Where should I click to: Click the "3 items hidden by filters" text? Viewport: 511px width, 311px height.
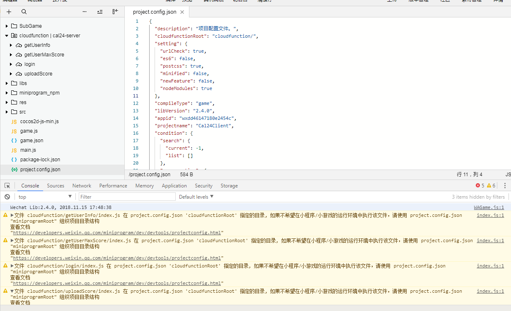pyautogui.click(x=478, y=197)
